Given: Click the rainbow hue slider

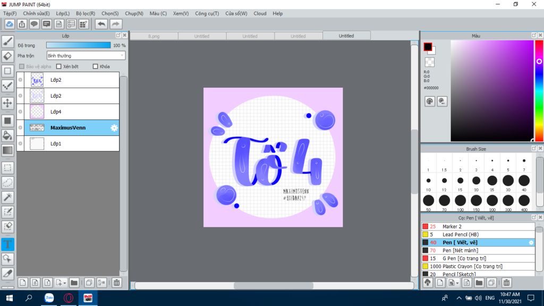Looking at the screenshot, I should (539, 91).
